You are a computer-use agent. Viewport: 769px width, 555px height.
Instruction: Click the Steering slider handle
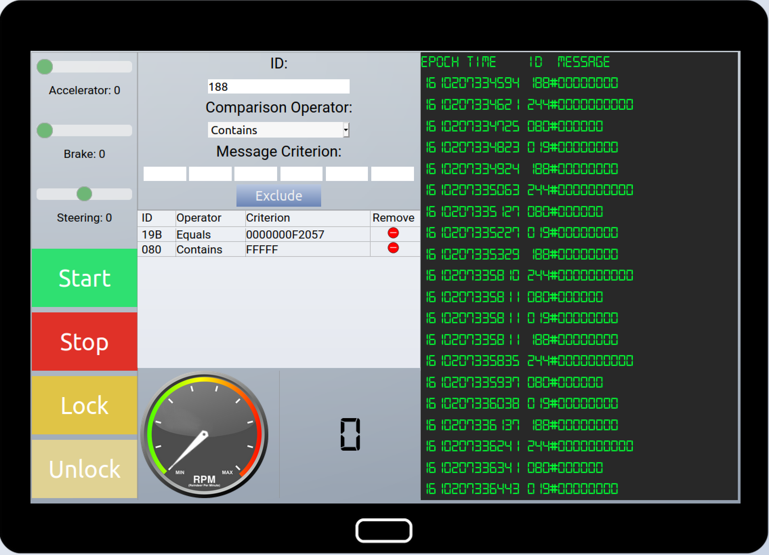click(x=84, y=194)
